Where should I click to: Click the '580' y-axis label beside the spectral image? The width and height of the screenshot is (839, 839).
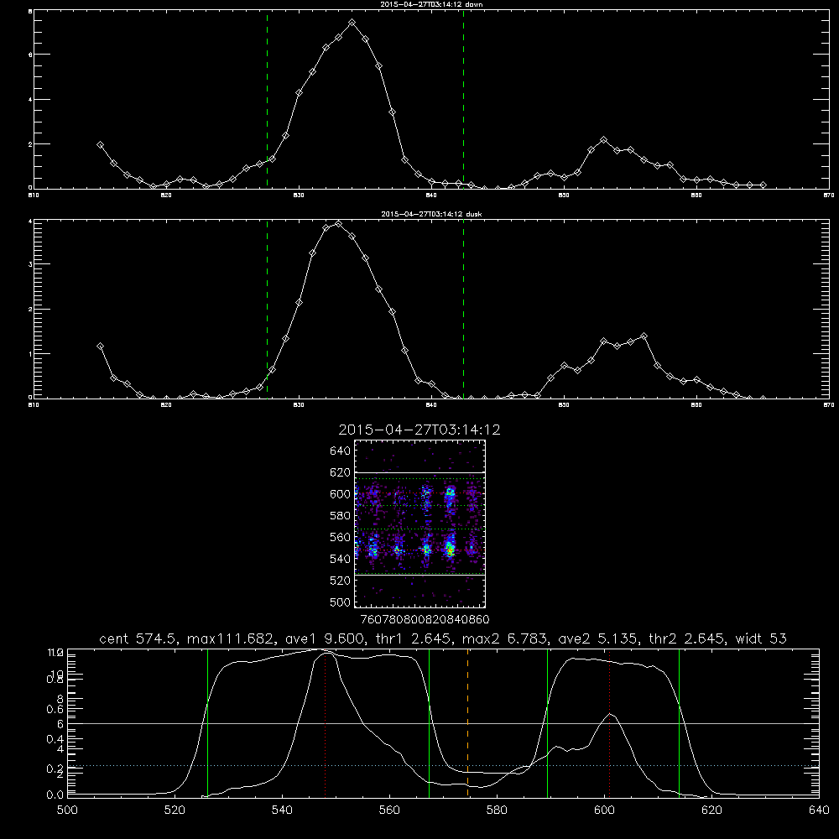click(x=341, y=516)
